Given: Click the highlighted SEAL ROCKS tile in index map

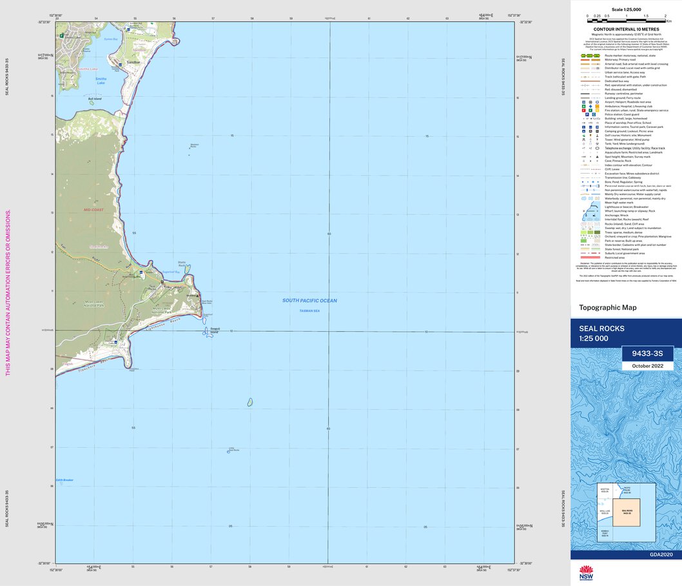Looking at the screenshot, I should click(627, 512).
